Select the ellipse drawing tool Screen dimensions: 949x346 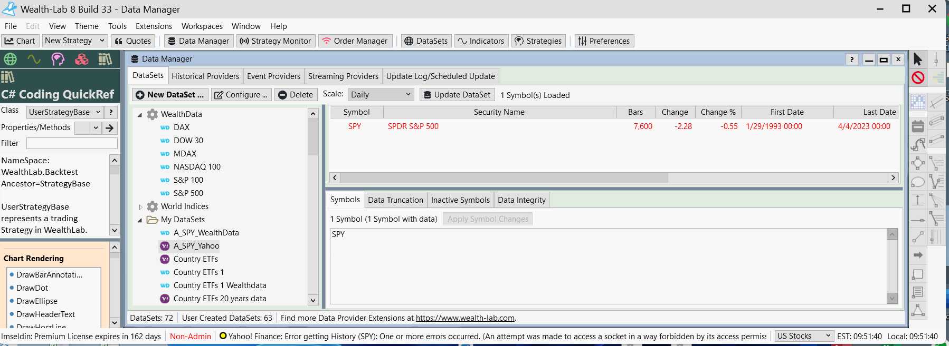pos(918,182)
